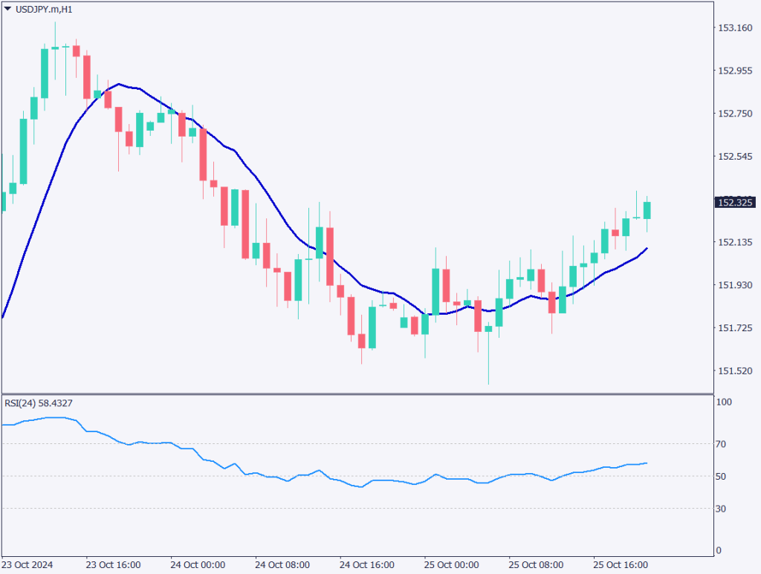Click the 24 Oct 16:00 time label
This screenshot has width=761, height=574.
pyautogui.click(x=366, y=564)
